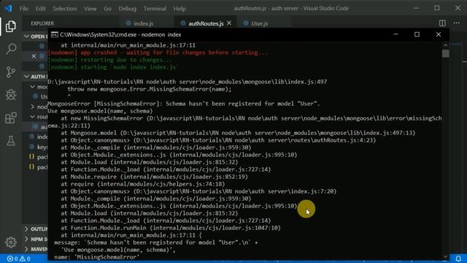Click the Explorer panel title
Viewport: 467px width, 263px height.
[42, 23]
